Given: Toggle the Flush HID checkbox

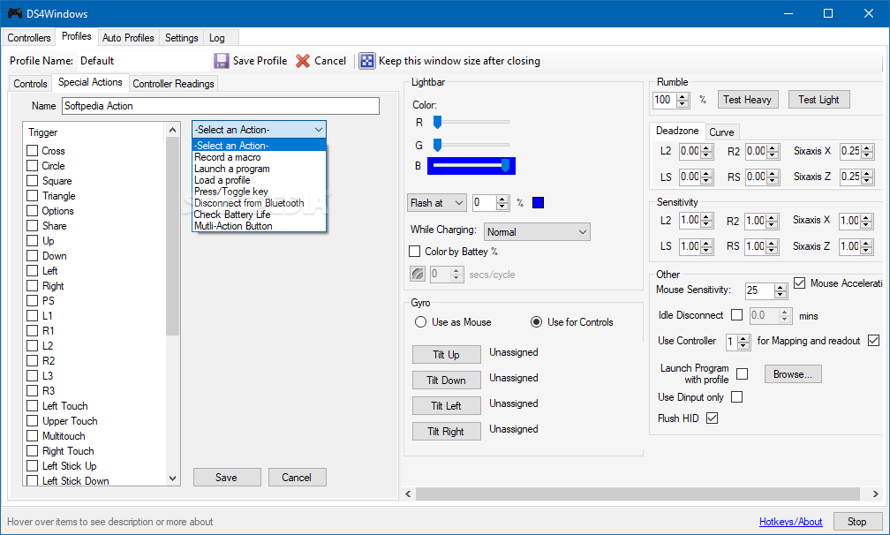Looking at the screenshot, I should pos(712,418).
